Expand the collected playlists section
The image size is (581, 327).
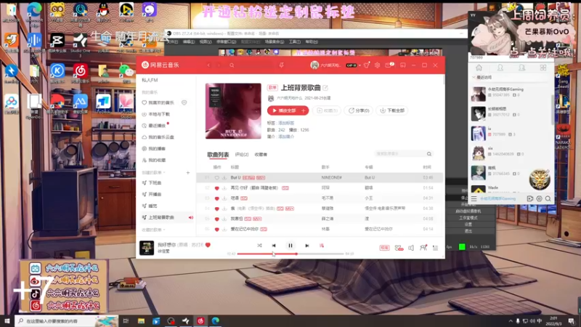[x=153, y=230]
